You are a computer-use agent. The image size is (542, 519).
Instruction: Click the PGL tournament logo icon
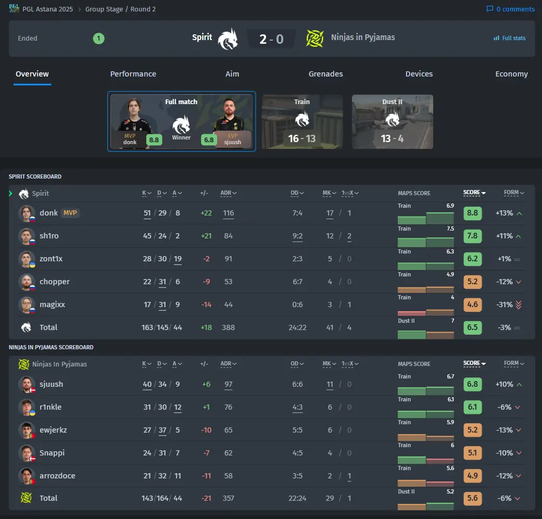click(14, 8)
